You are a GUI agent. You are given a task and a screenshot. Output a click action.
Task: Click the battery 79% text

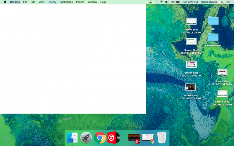[173, 2]
